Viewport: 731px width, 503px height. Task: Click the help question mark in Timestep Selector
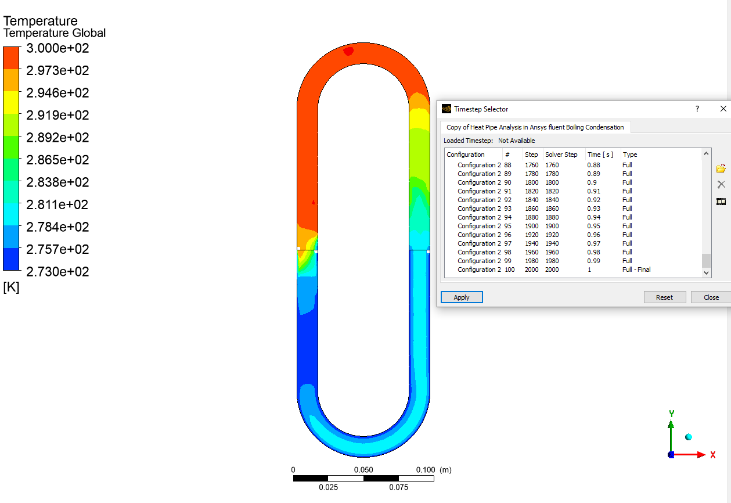pos(697,109)
